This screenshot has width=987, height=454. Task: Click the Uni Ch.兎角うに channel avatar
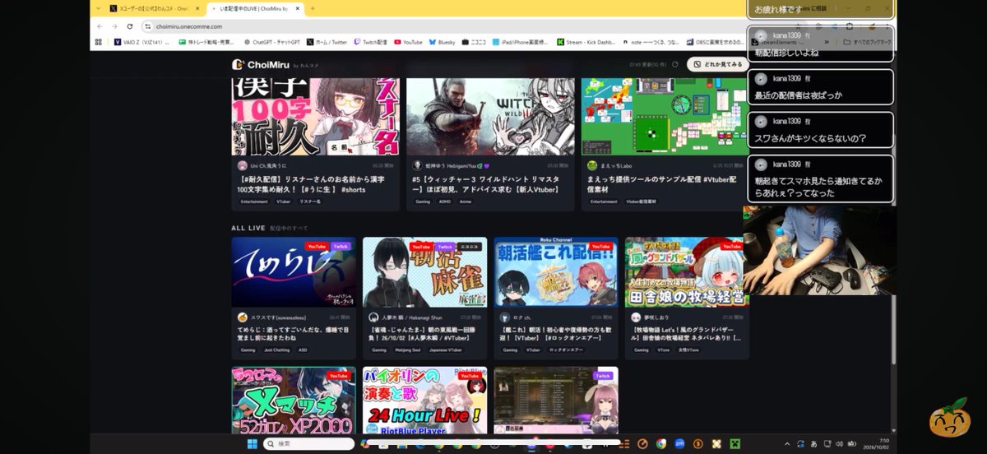243,164
